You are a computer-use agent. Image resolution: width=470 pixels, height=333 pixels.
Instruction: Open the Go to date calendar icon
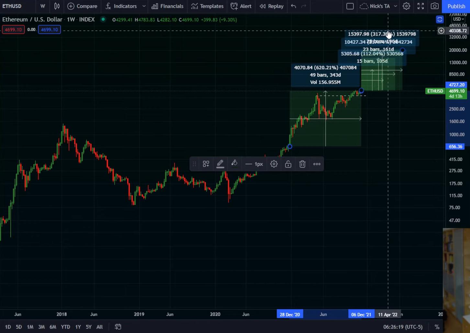tap(118, 327)
